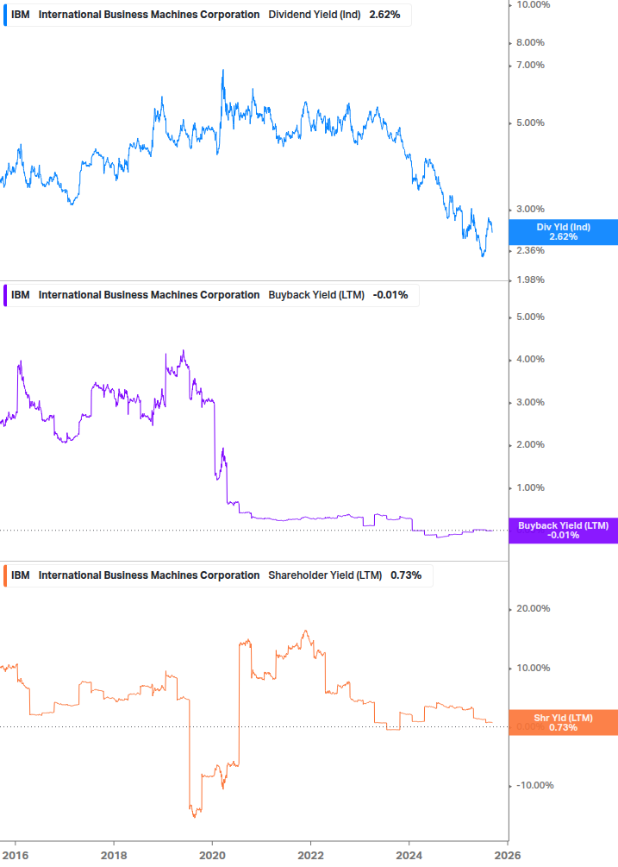
Task: Click the 1.98% label on dividend axis
Action: click(530, 280)
